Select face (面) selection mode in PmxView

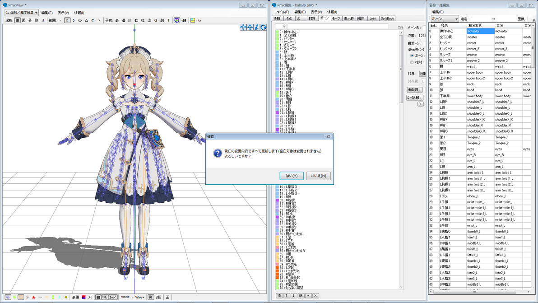point(23,20)
